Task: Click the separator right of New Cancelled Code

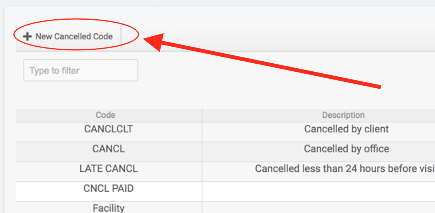Action: click(121, 37)
